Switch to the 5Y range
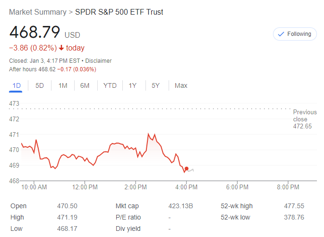Viewport: 324px width, 237px height. coord(155,85)
